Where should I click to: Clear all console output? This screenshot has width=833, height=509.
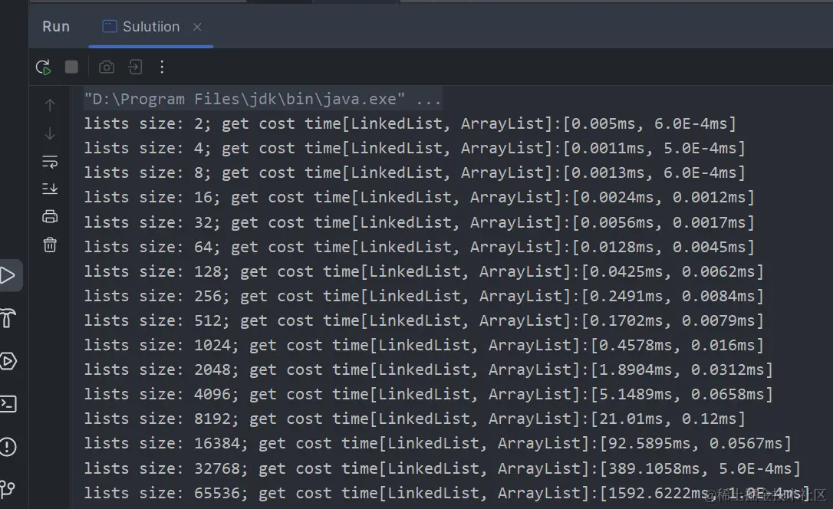pyautogui.click(x=50, y=245)
